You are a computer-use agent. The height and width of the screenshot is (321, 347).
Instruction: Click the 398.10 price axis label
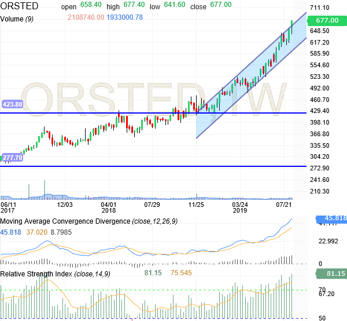[x=320, y=122]
